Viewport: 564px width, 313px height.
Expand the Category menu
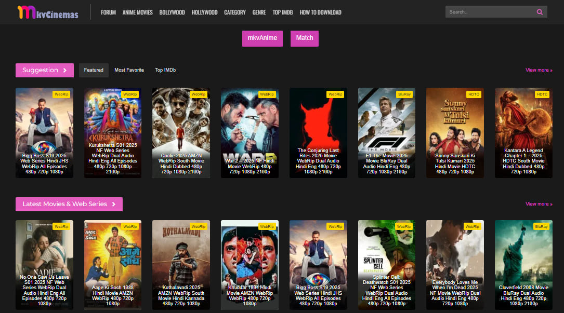point(235,12)
